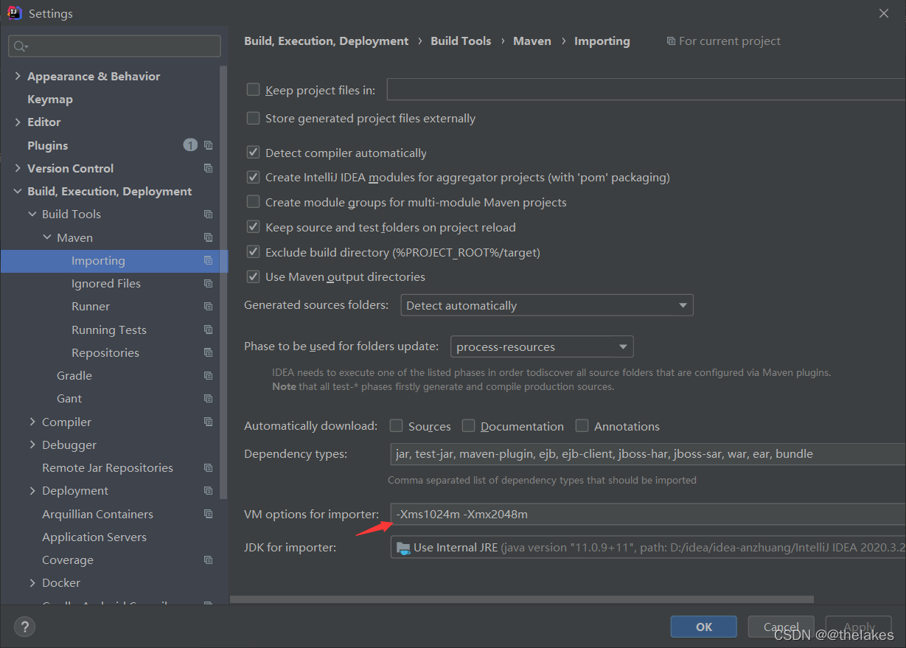Screen dimensions: 906x648
Task: Enable automatic download of Sources
Action: (396, 426)
